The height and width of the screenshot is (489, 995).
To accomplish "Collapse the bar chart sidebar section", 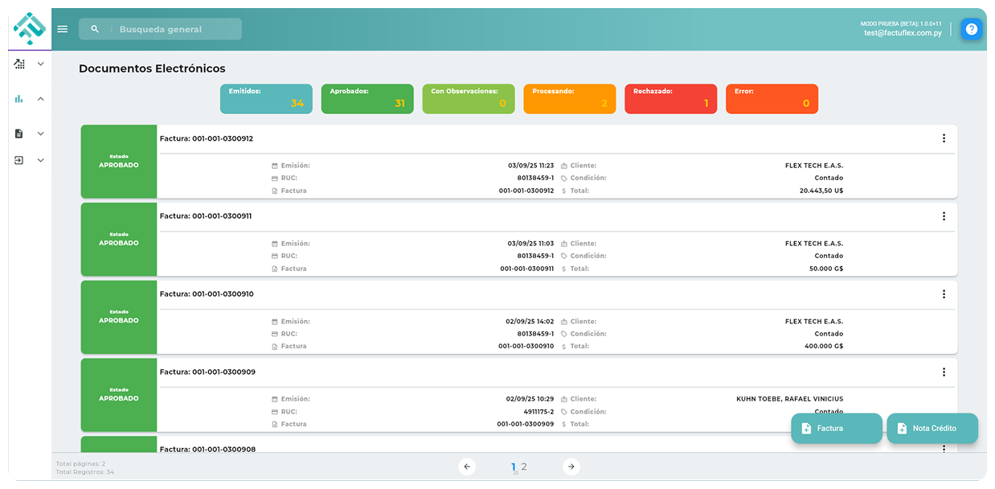I will tap(41, 99).
